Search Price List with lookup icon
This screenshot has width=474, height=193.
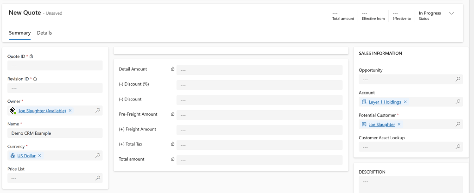(x=98, y=178)
